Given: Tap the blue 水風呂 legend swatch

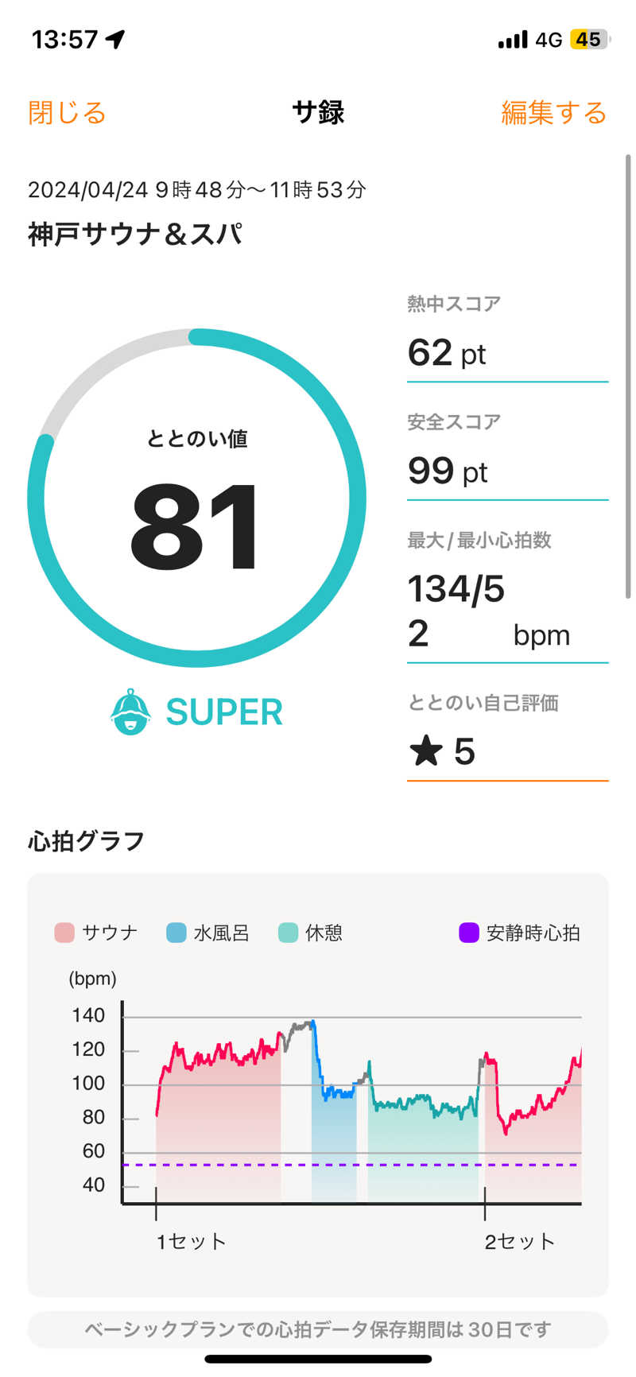Looking at the screenshot, I should point(176,933).
